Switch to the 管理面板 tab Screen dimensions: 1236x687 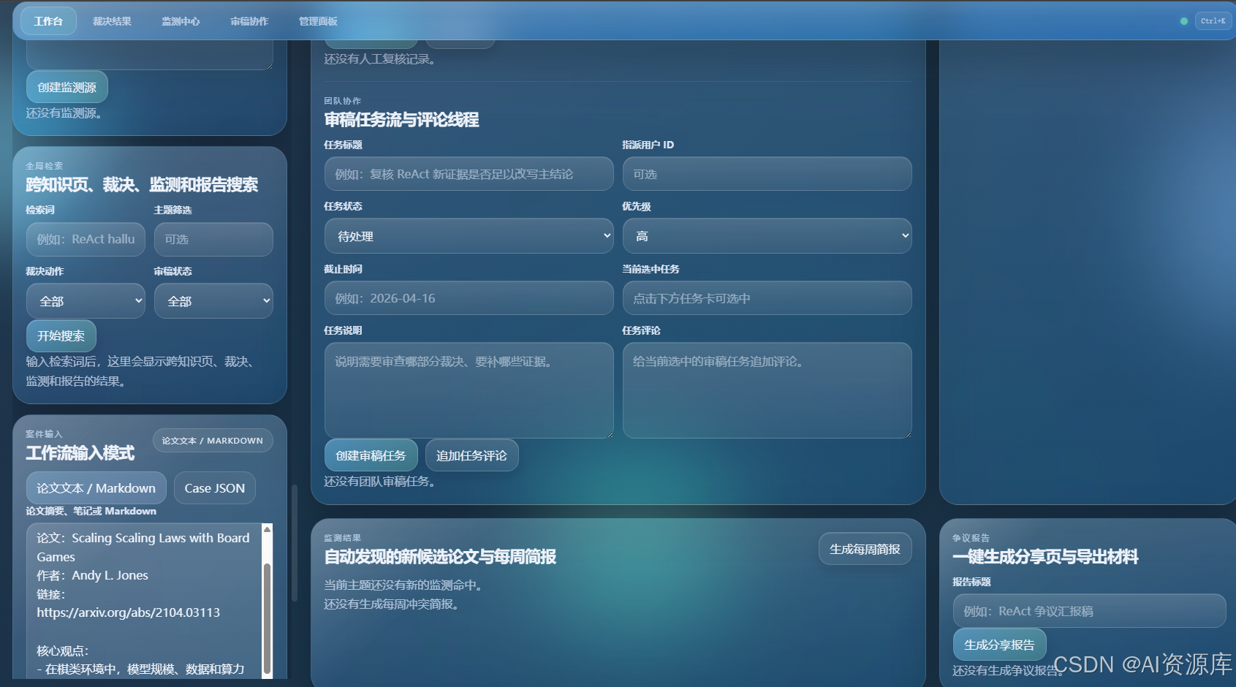tap(318, 21)
